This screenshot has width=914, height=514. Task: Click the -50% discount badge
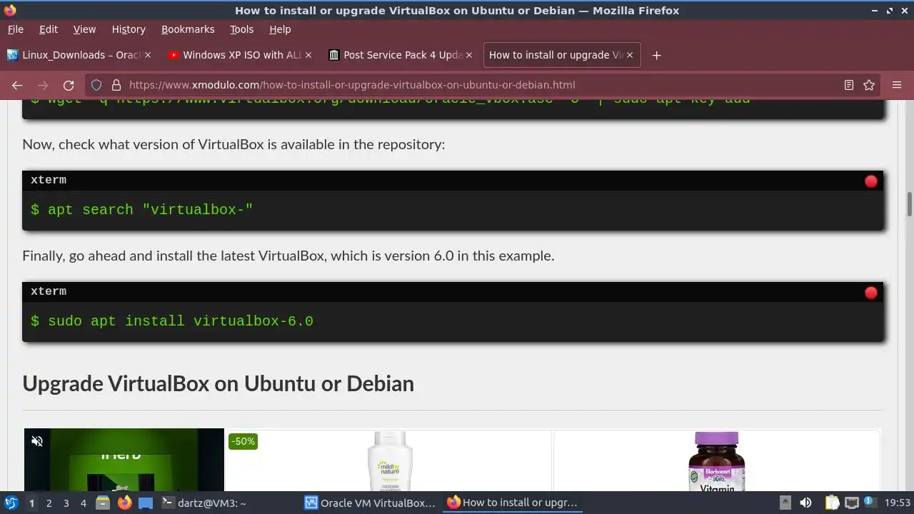coord(243,441)
